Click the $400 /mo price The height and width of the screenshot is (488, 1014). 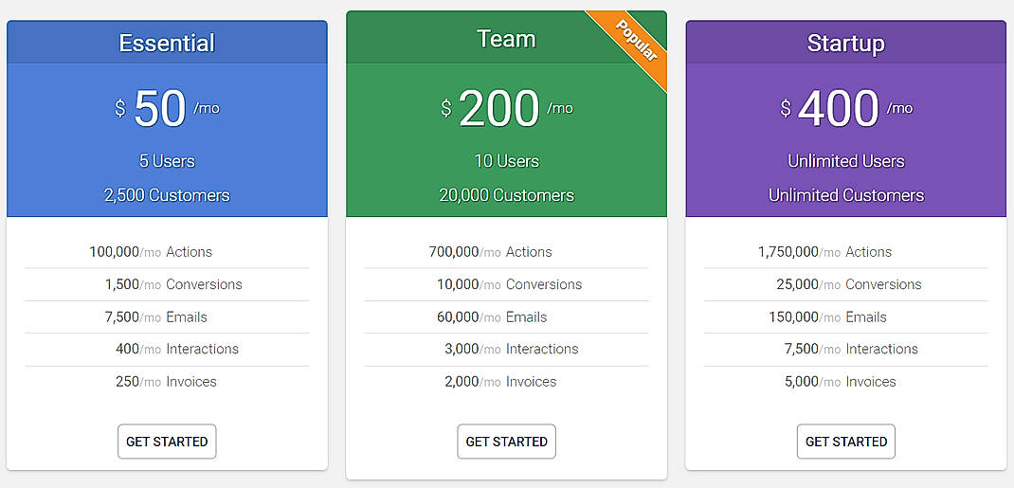coord(846,109)
